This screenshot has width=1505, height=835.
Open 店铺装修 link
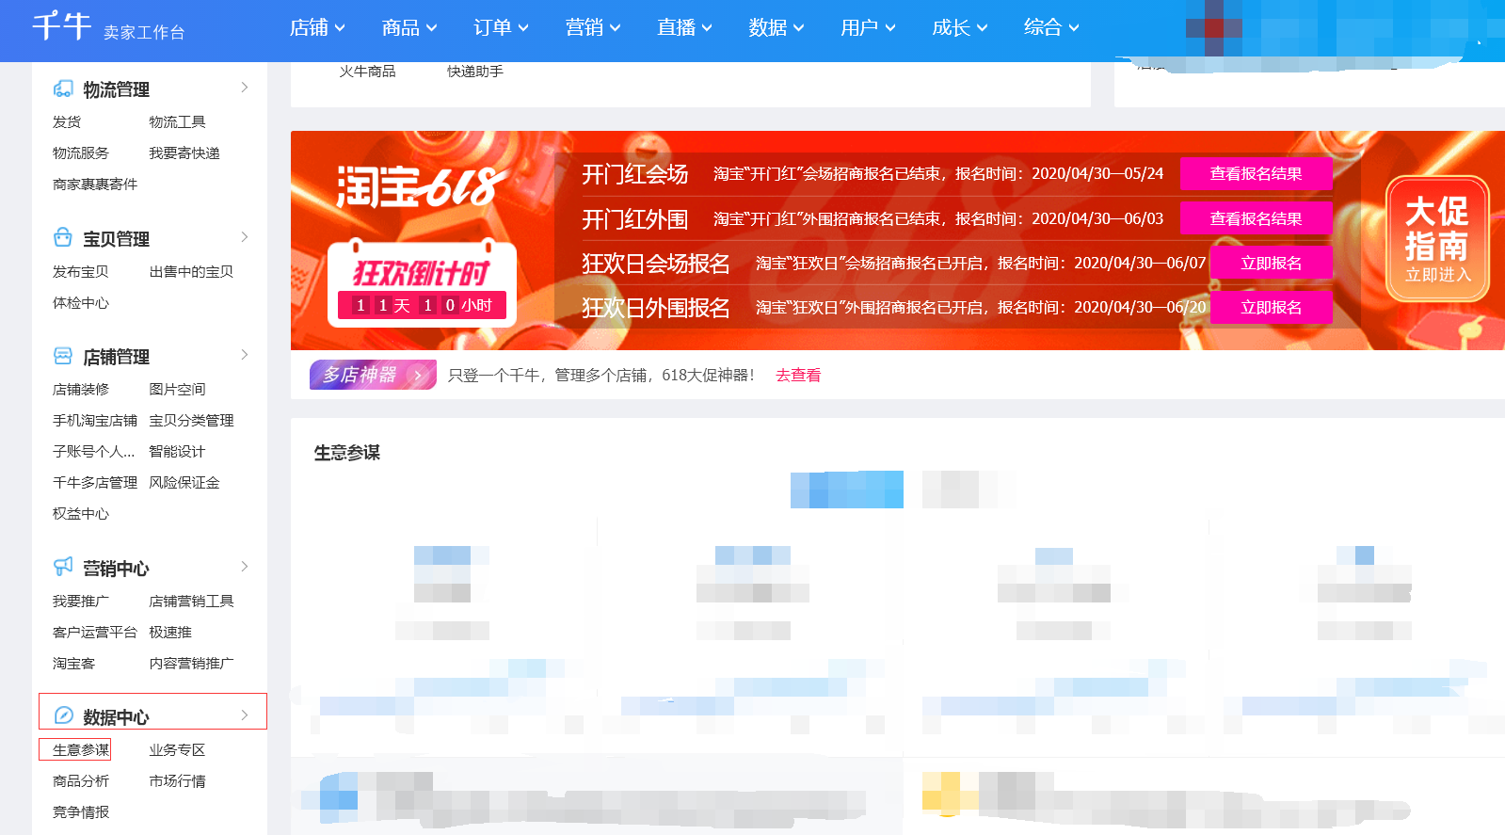(81, 389)
